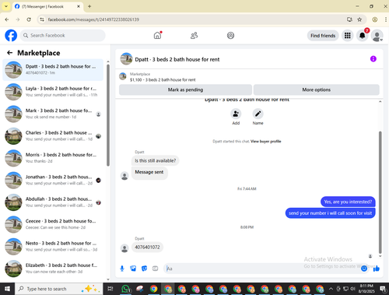The image size is (389, 295).
Task: Click the chat scrollbar up arrow
Action: (380, 101)
